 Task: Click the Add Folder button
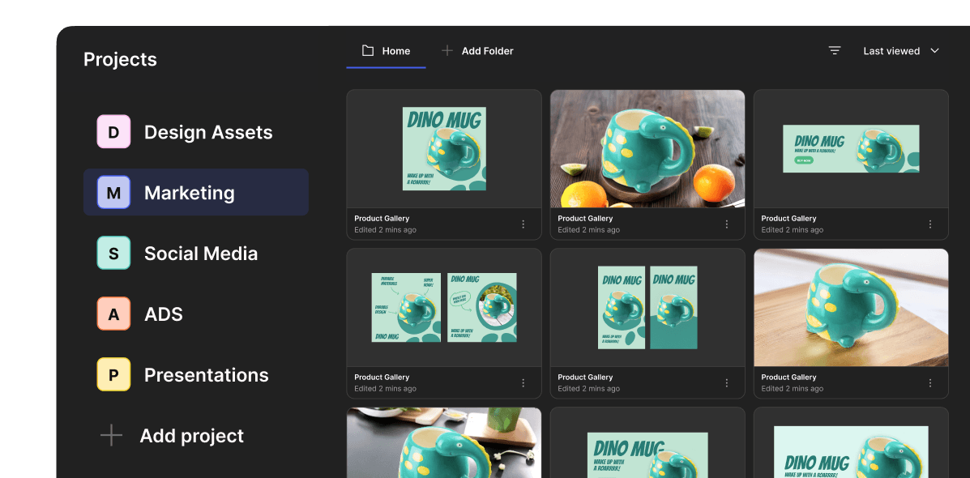click(477, 51)
